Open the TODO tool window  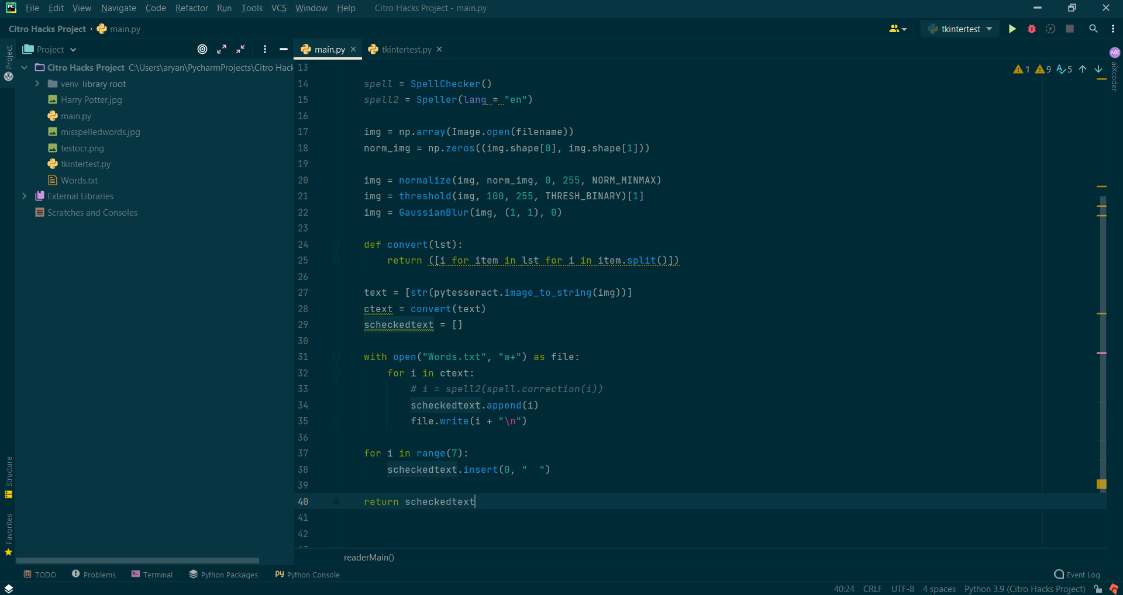[40, 575]
